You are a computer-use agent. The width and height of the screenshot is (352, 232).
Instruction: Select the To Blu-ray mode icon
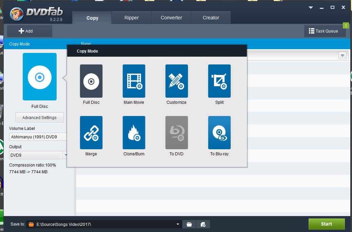219,133
